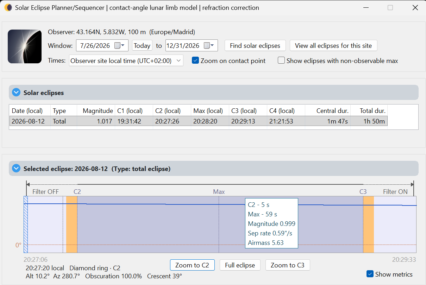Disable Zoom on contact point checkbox
The image size is (426, 285).
[x=195, y=61]
